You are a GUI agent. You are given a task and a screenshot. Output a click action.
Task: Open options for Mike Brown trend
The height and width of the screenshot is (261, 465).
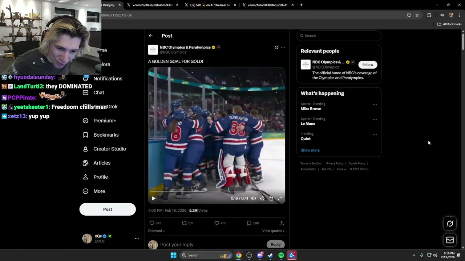click(x=375, y=105)
